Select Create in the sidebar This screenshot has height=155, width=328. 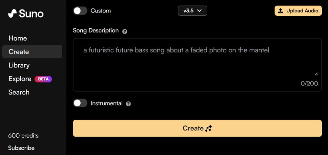click(x=19, y=52)
